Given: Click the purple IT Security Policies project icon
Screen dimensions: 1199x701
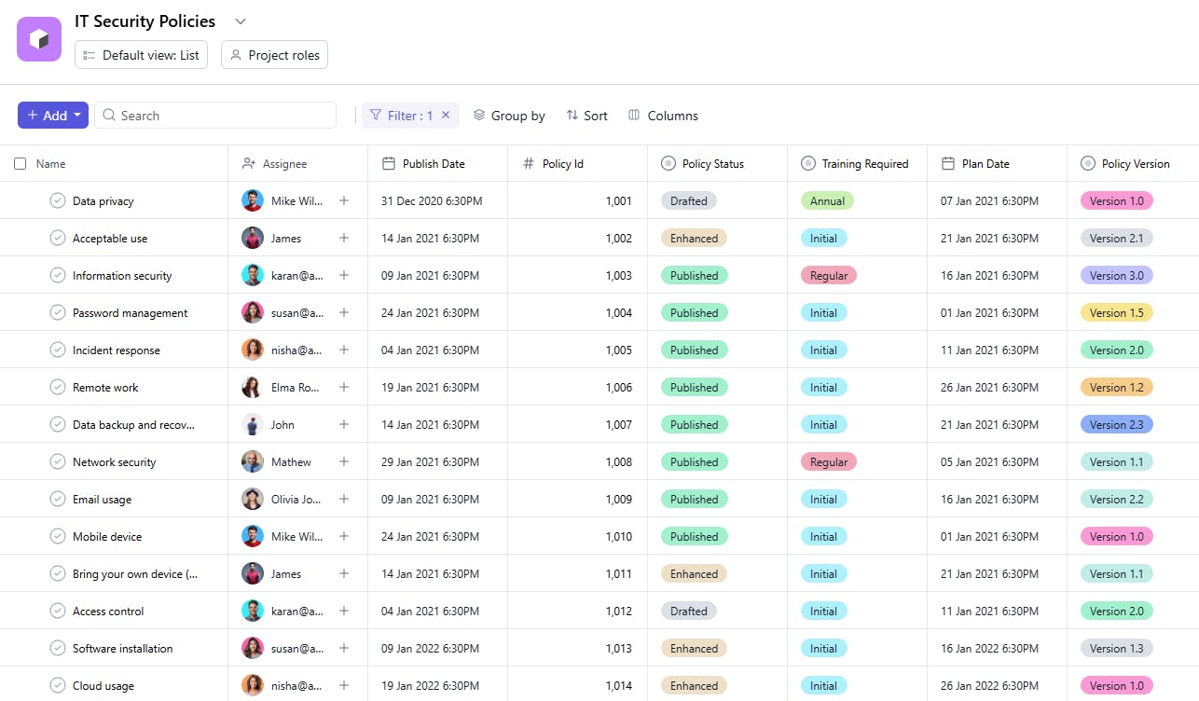Looking at the screenshot, I should 39,39.
